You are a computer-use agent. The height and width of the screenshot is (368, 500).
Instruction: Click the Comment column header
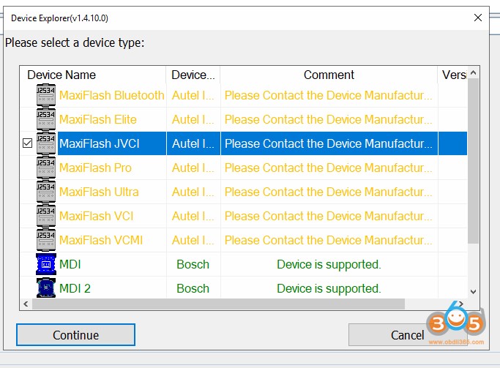pos(329,75)
